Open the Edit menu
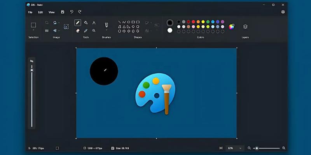Image resolution: width=311 pixels, height=155 pixels. (40, 12)
